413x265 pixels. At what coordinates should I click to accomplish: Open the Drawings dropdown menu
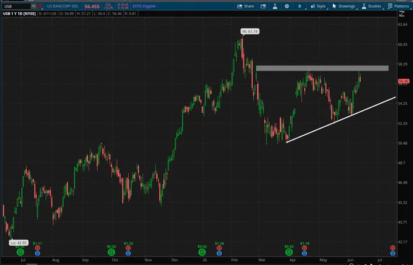344,6
